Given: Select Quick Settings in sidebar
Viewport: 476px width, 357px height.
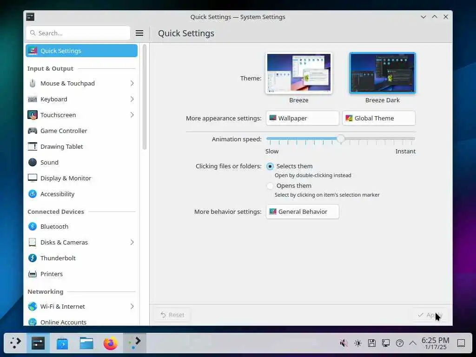Looking at the screenshot, I should [x=81, y=51].
